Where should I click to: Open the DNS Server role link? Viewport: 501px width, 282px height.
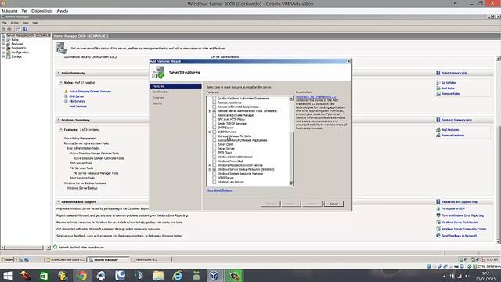77,96
